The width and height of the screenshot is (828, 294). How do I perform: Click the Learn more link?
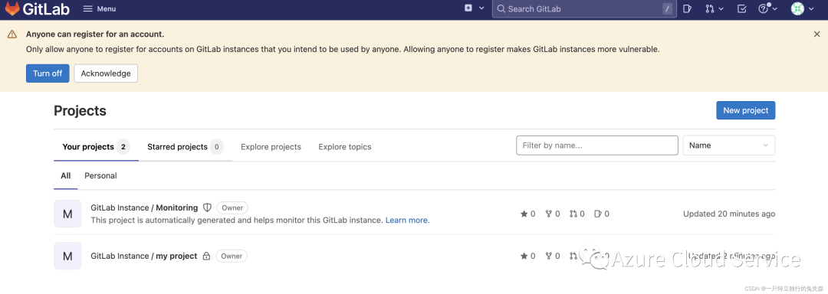point(406,220)
